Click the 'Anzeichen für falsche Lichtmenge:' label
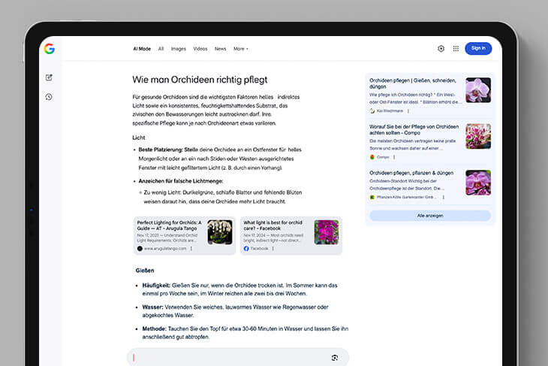Image resolution: width=548 pixels, height=366 pixels. (181, 181)
